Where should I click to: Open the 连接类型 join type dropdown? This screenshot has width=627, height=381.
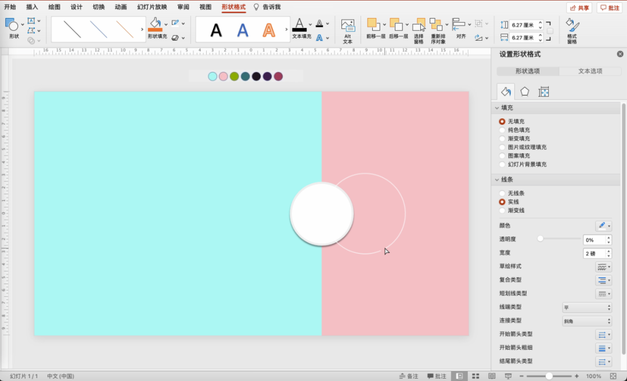pyautogui.click(x=586, y=321)
